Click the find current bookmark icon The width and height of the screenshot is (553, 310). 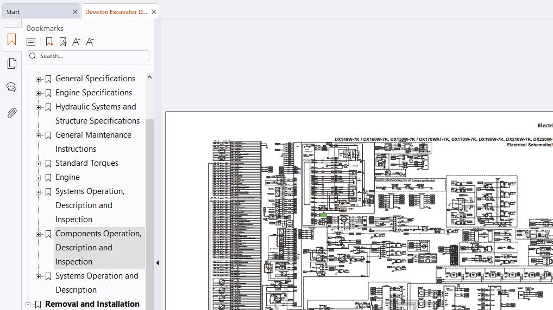click(x=63, y=42)
